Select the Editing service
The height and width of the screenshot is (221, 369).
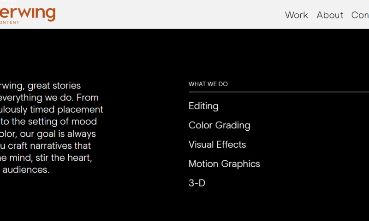203,106
